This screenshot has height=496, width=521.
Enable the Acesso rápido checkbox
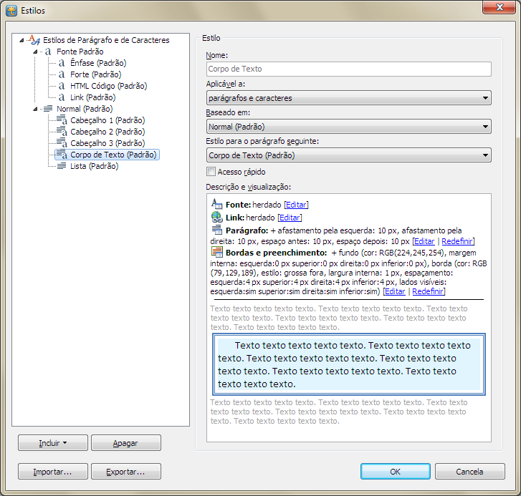(211, 172)
